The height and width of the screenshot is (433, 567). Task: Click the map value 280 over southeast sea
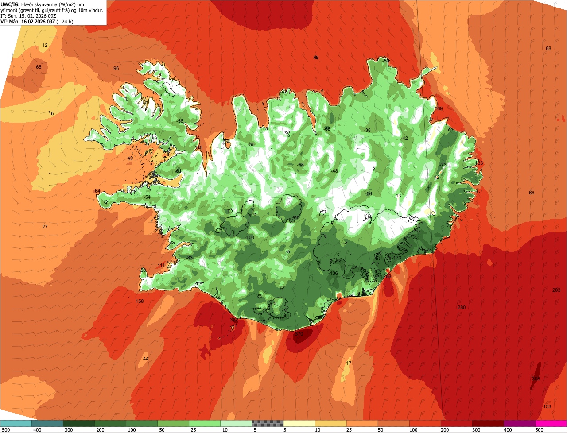point(462,307)
